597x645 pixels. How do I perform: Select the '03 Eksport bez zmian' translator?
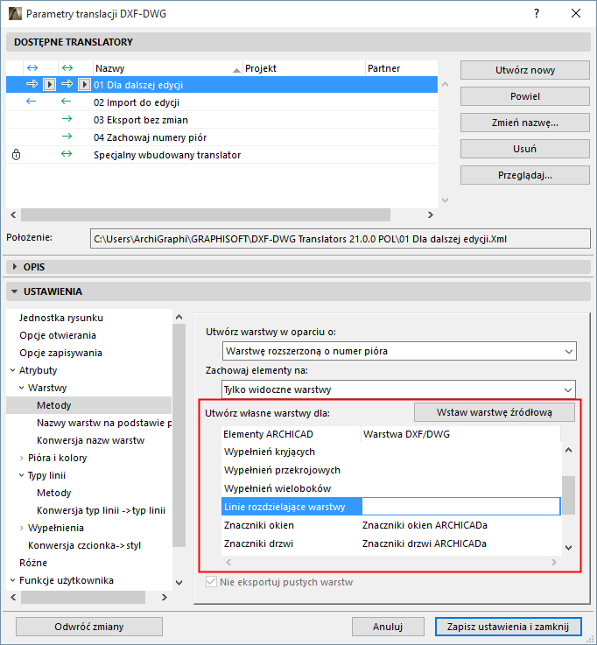(221, 120)
